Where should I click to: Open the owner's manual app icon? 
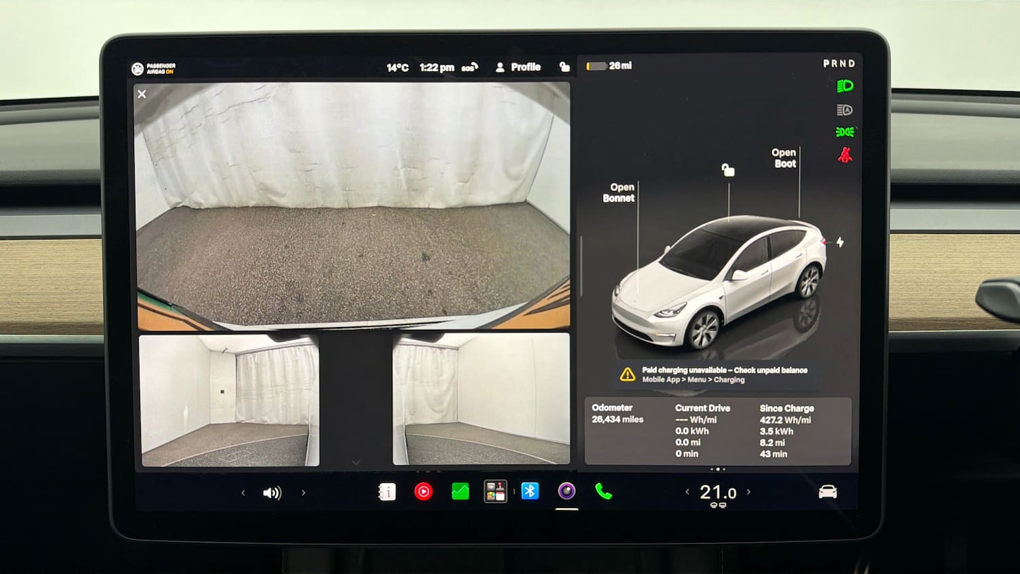387,492
